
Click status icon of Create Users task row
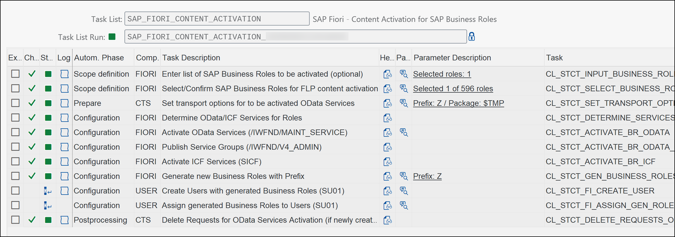click(x=48, y=191)
